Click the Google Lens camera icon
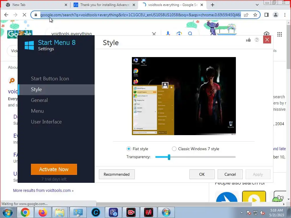 coord(179,34)
